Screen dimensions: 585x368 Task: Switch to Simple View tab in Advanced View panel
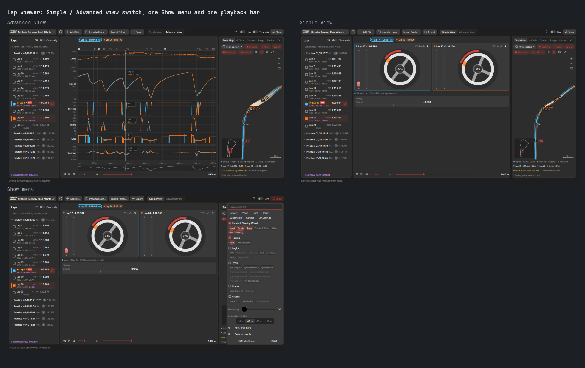coord(155,32)
